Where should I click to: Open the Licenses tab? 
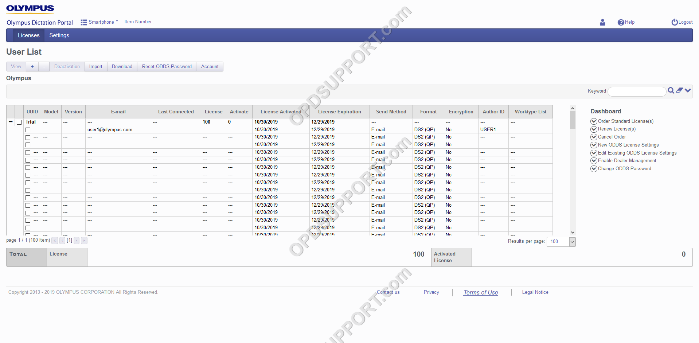pyautogui.click(x=29, y=35)
